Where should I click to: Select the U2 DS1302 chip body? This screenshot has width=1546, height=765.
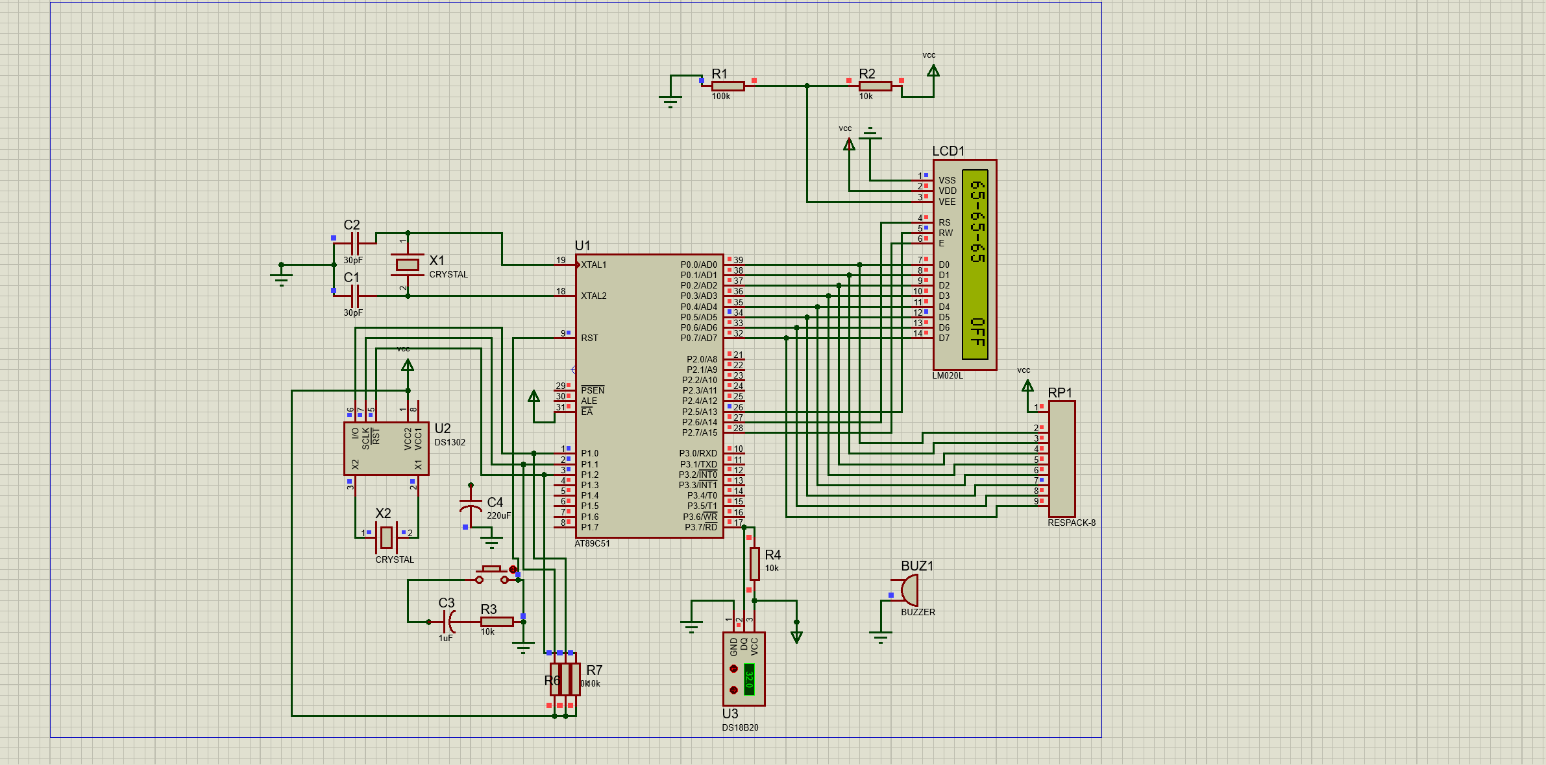[386, 449]
